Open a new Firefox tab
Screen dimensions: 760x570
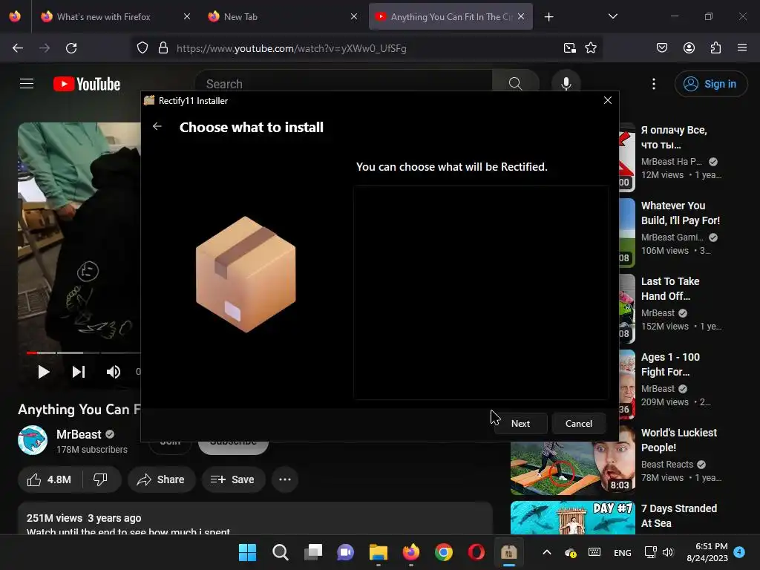(x=548, y=17)
